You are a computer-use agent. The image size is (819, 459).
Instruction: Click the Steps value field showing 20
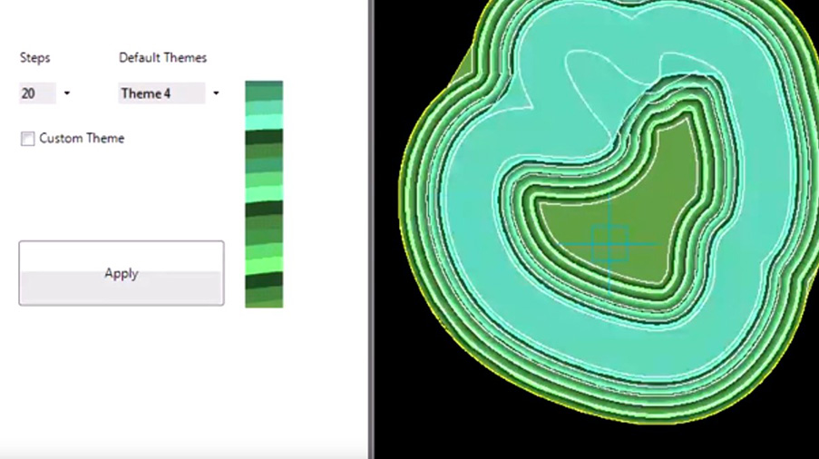[x=36, y=93]
